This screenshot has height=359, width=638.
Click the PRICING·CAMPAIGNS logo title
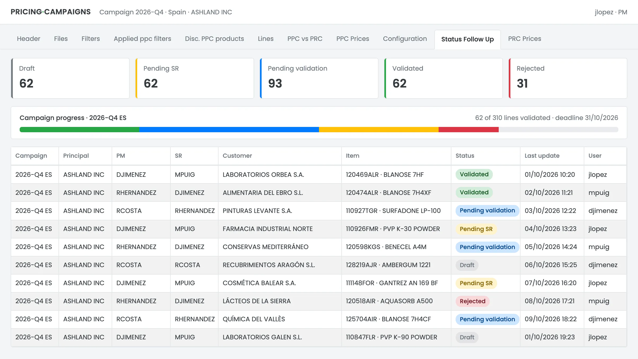(51, 12)
